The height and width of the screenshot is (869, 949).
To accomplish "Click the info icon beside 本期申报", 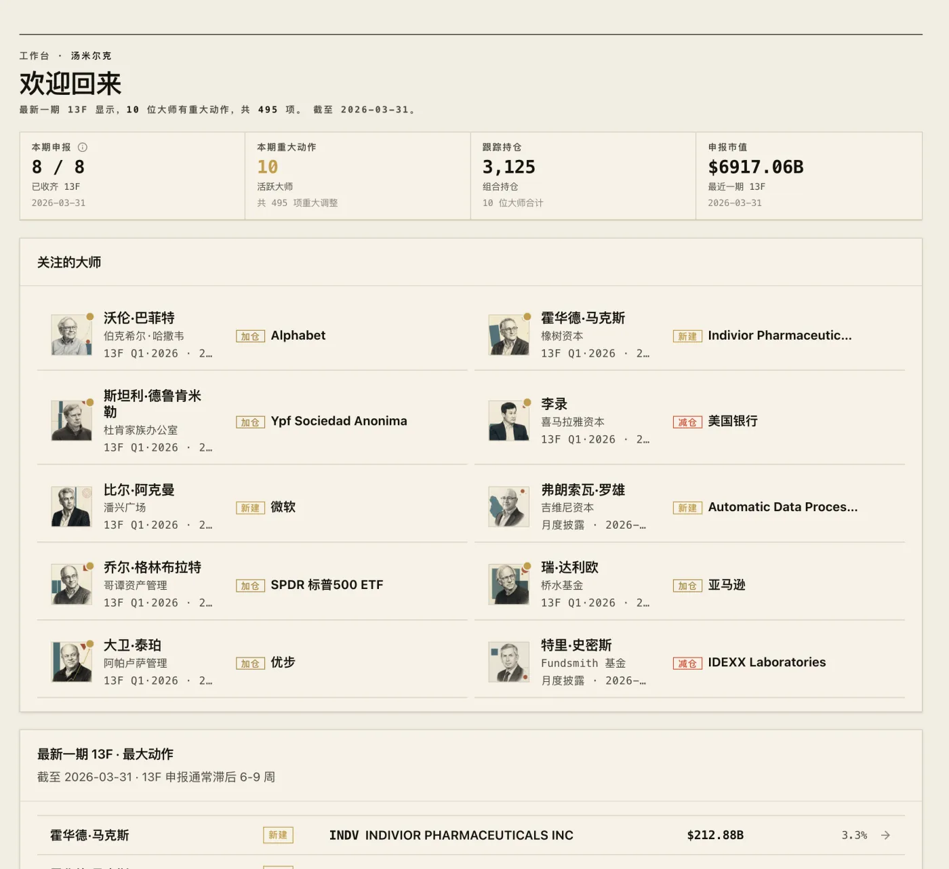I will pos(83,147).
